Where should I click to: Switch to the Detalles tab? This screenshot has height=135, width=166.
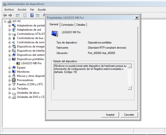coord(81,25)
